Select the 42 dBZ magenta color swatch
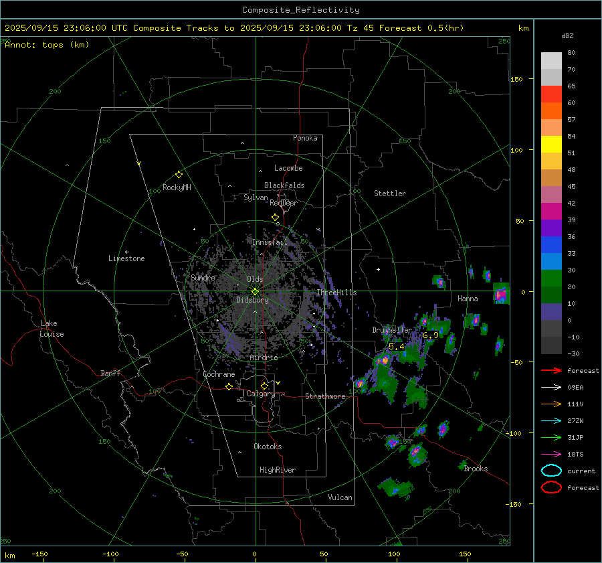602x563 pixels. point(551,211)
